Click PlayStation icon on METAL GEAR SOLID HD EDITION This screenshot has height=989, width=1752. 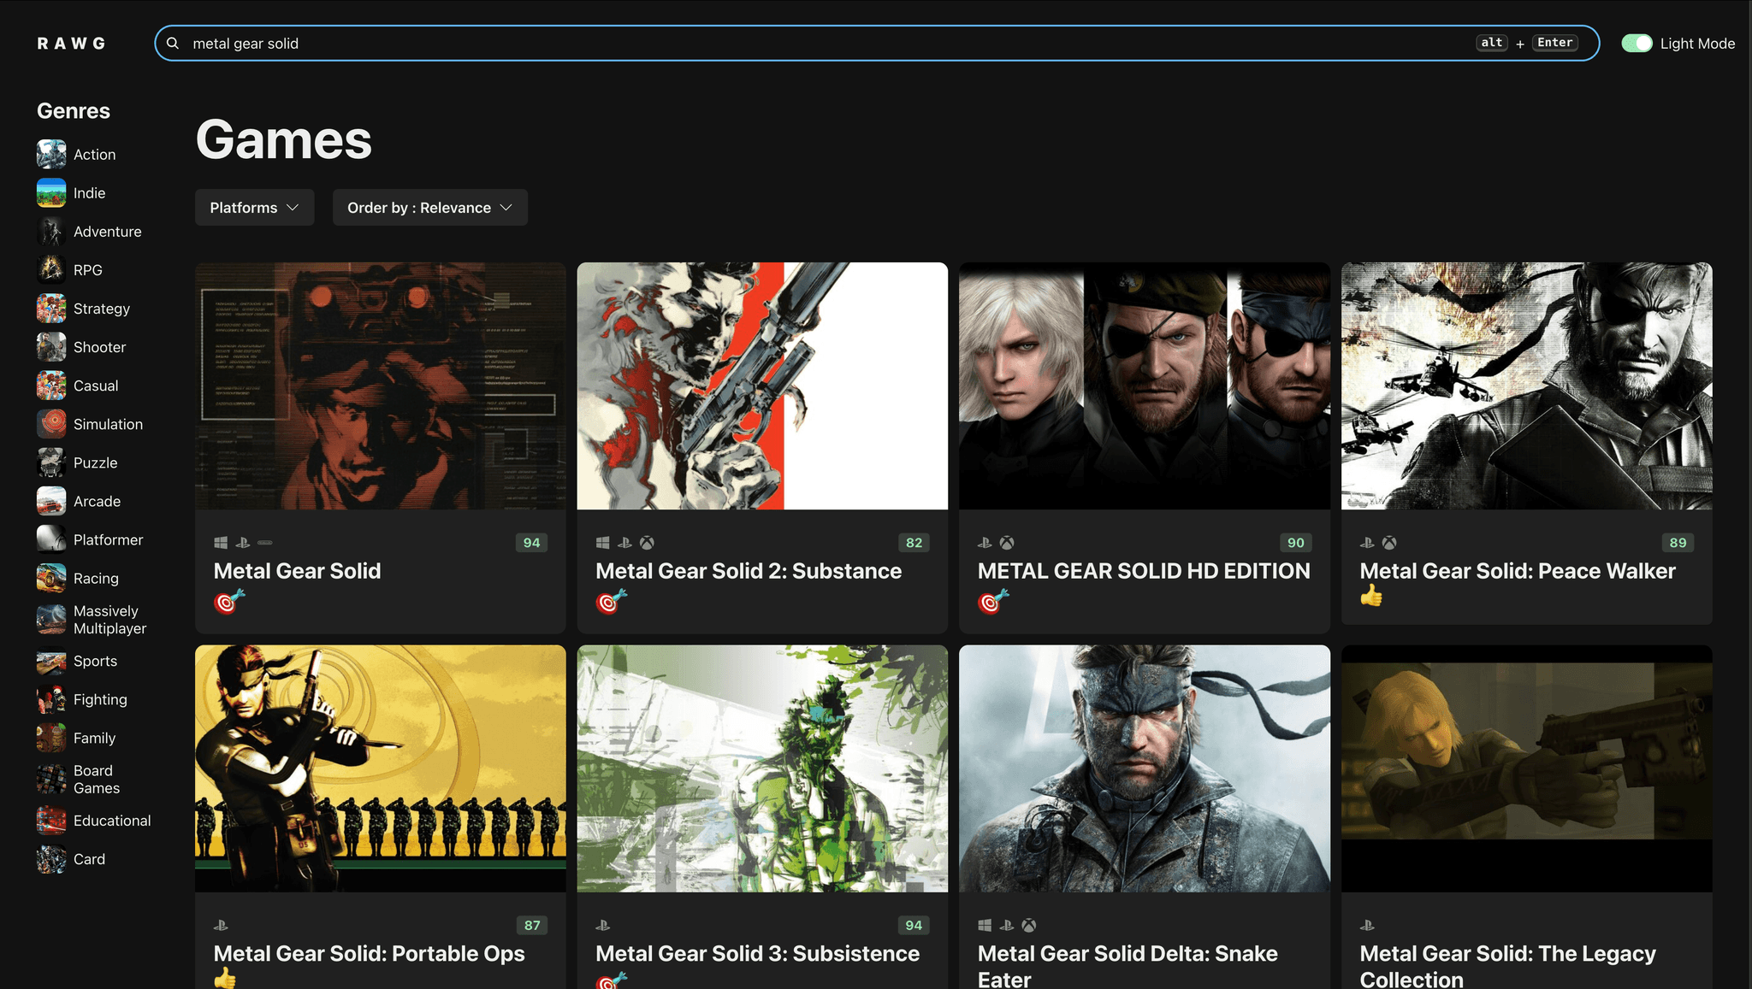(985, 543)
